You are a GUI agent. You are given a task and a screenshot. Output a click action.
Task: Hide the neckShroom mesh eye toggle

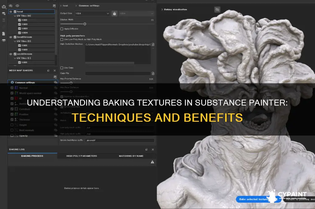coord(11,54)
